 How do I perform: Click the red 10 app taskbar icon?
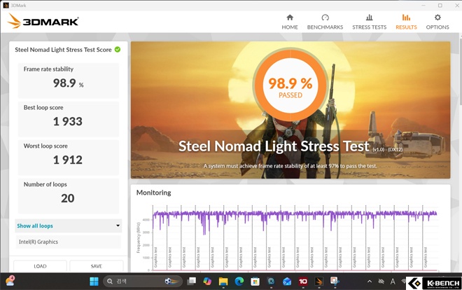(x=303, y=282)
